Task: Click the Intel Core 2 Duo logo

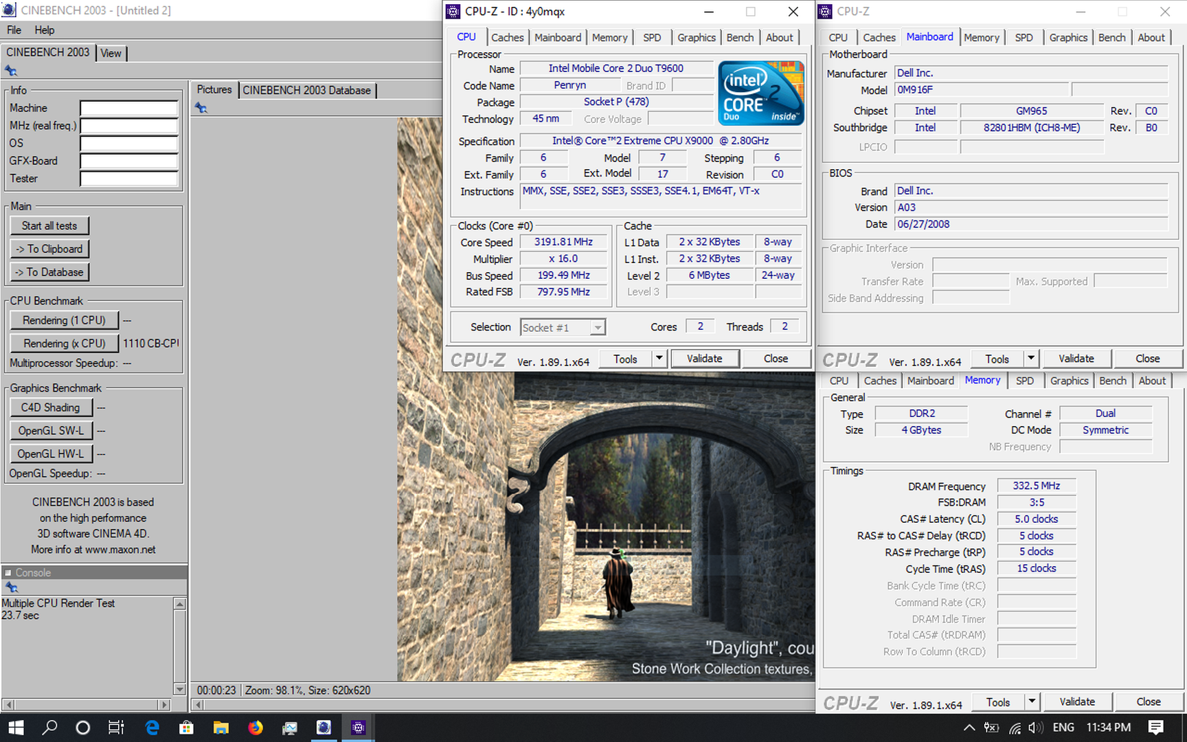Action: 761,93
